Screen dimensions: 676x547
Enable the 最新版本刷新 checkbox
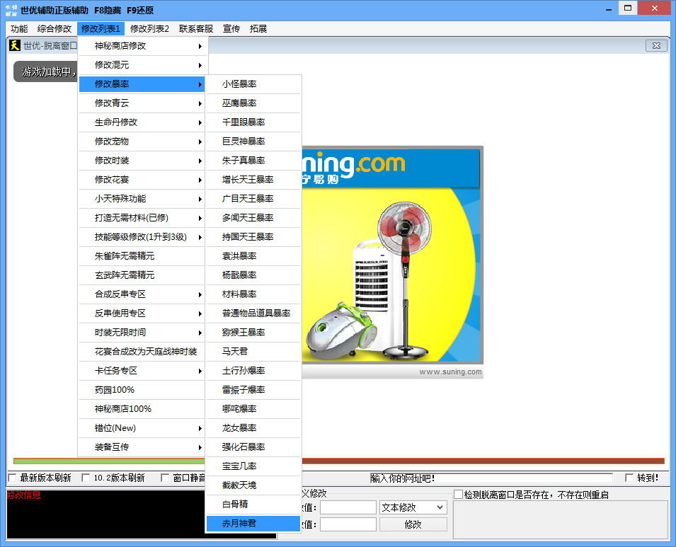(12, 478)
